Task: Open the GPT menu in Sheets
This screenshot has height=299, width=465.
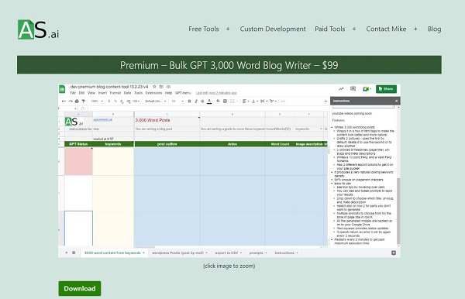Action: tap(183, 93)
